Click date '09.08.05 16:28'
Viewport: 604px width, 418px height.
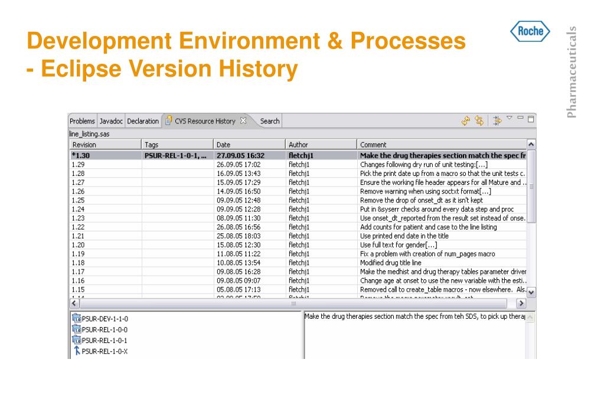(239, 272)
